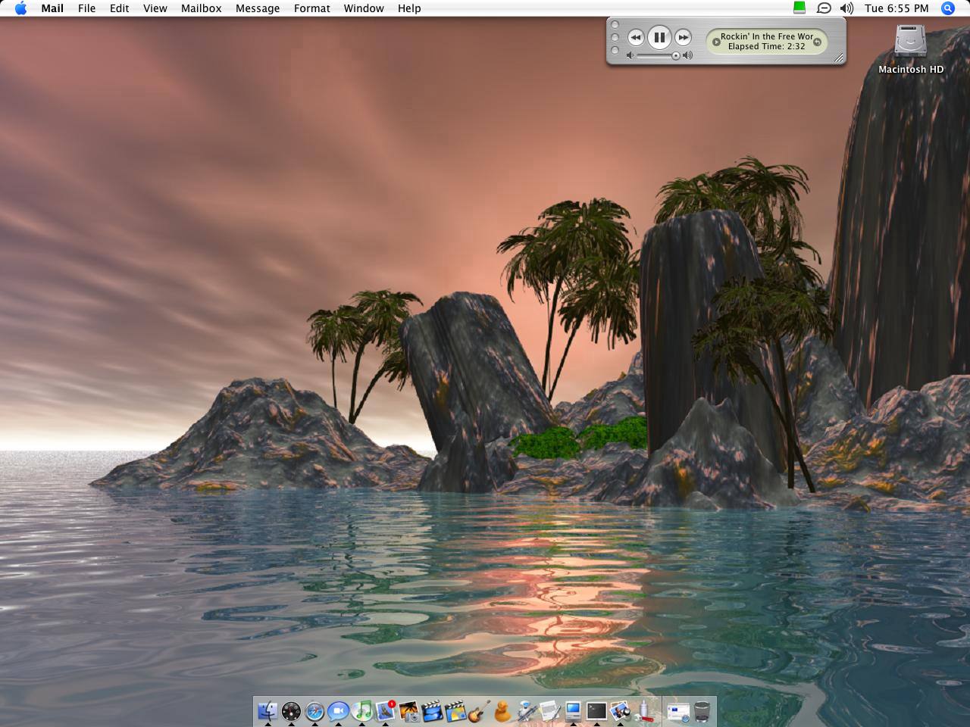Click the max-volume speaker icon in iTunes

pos(687,55)
